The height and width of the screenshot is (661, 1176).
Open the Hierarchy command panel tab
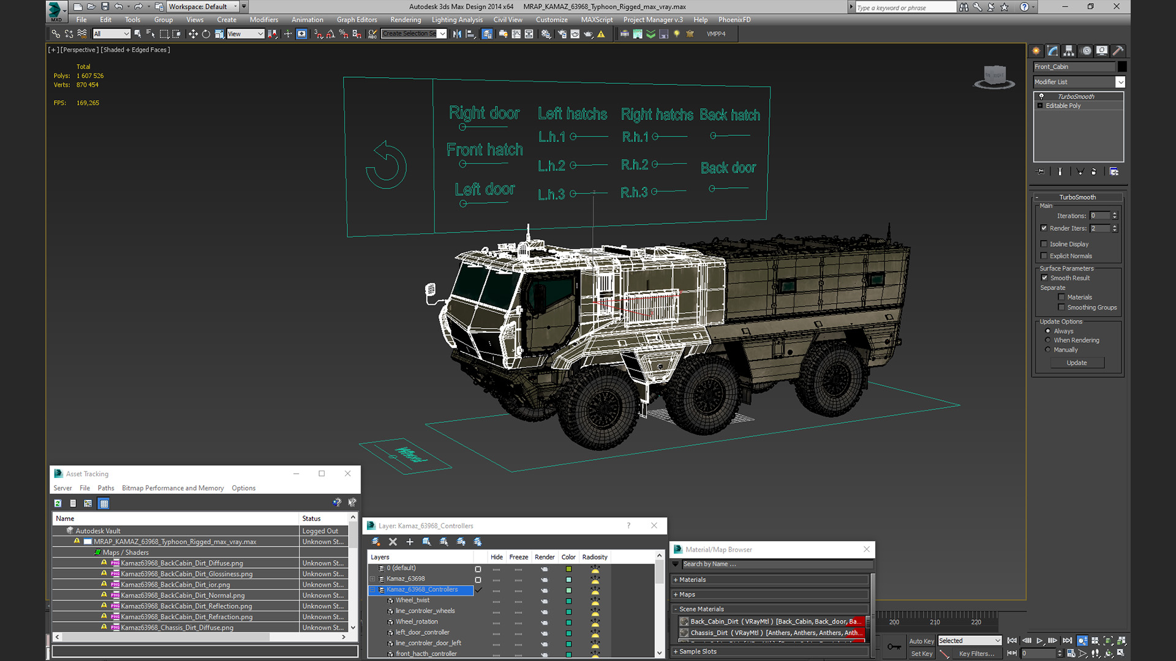point(1069,51)
